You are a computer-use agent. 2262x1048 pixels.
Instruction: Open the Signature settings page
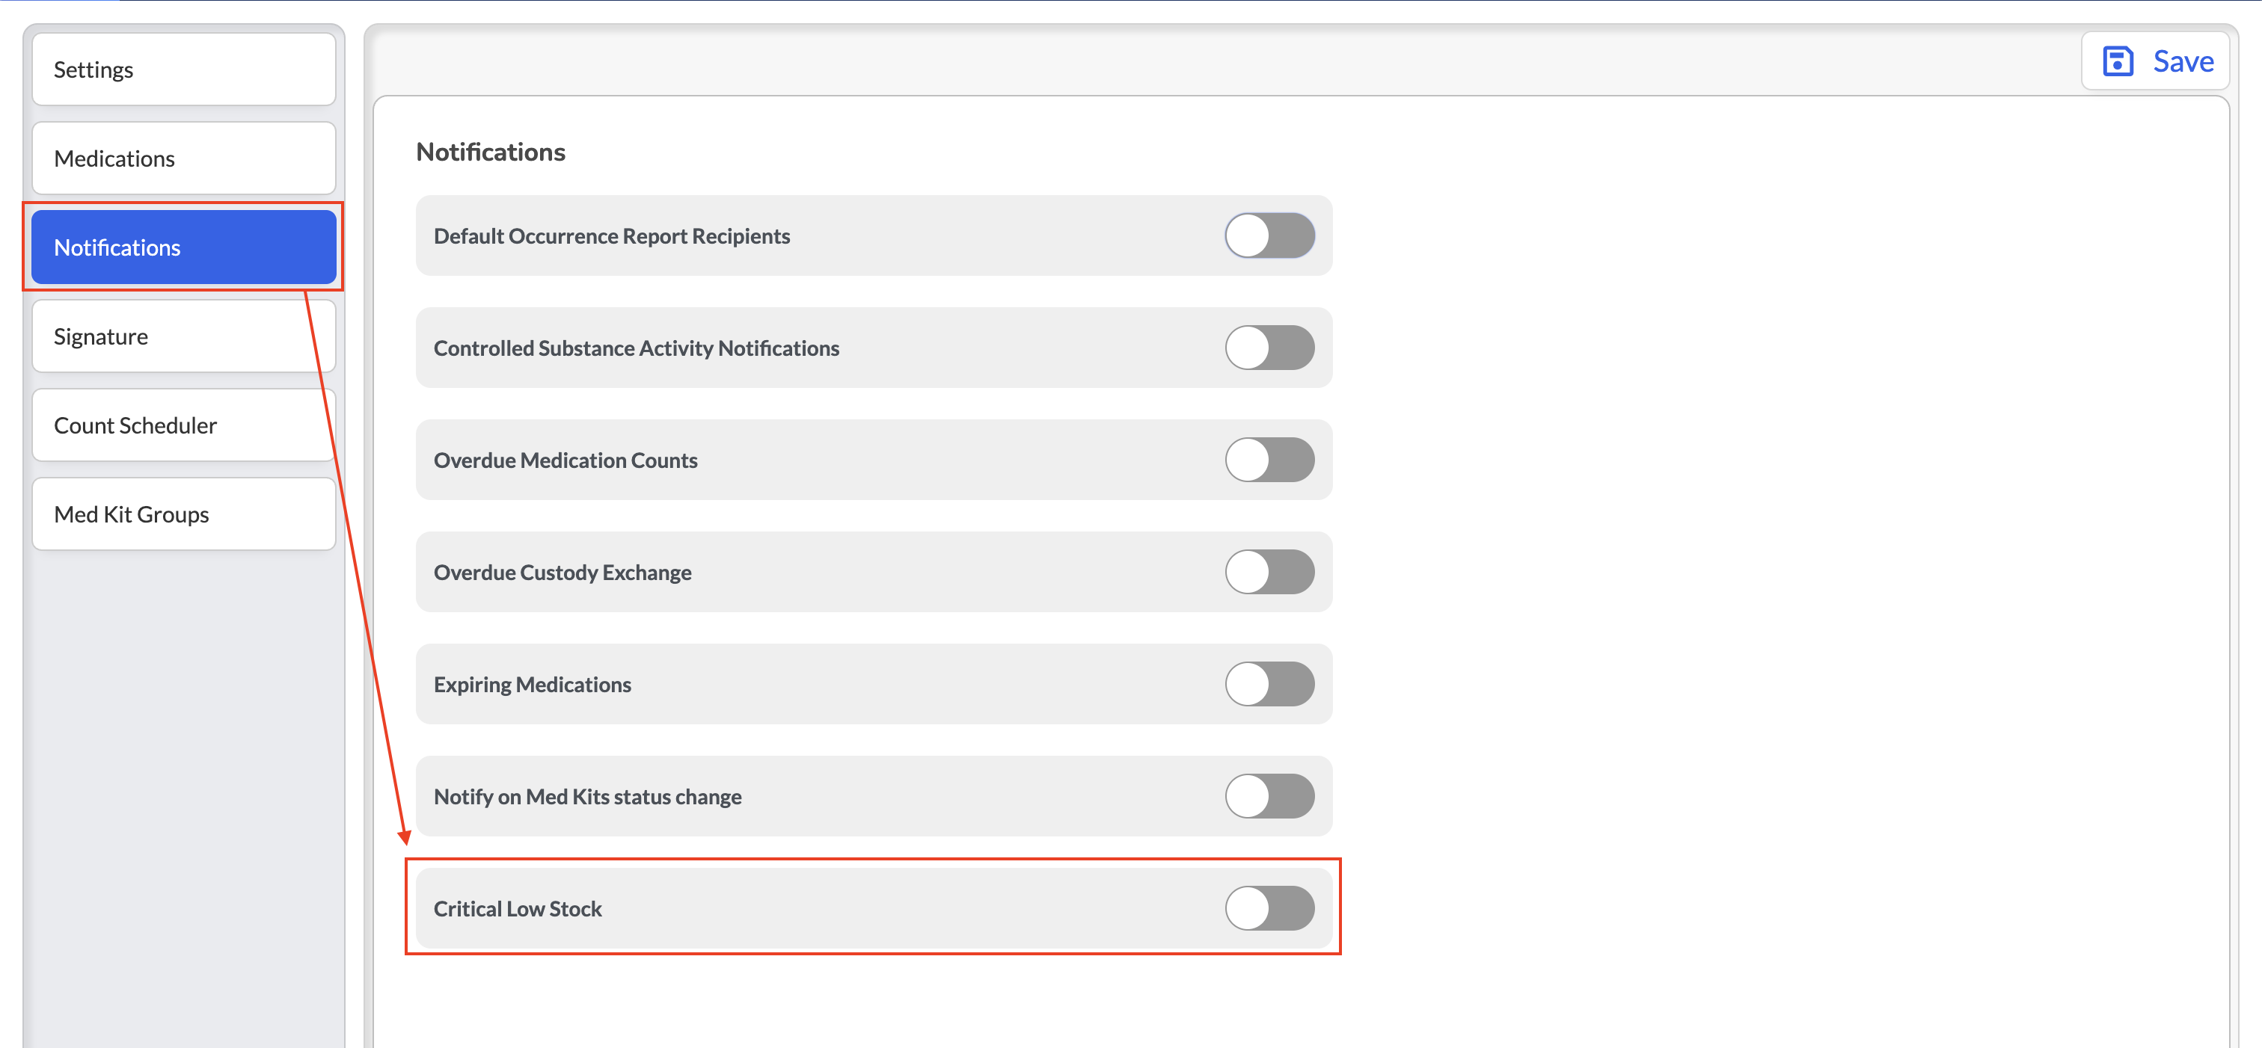[183, 336]
